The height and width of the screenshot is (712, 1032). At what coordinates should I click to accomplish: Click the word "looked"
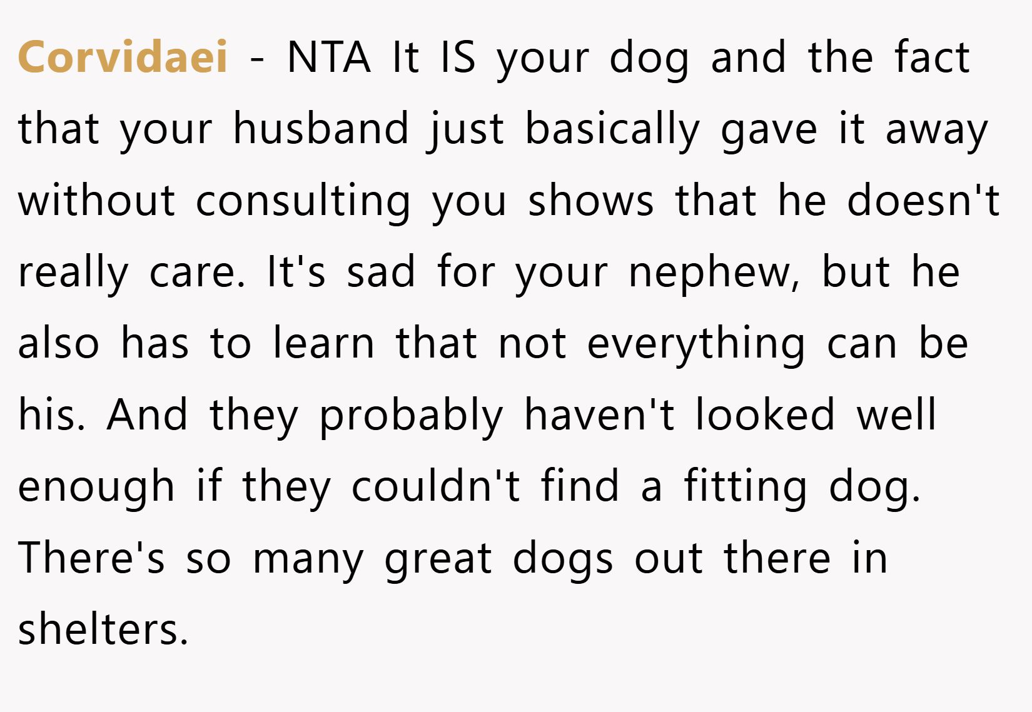[765, 415]
